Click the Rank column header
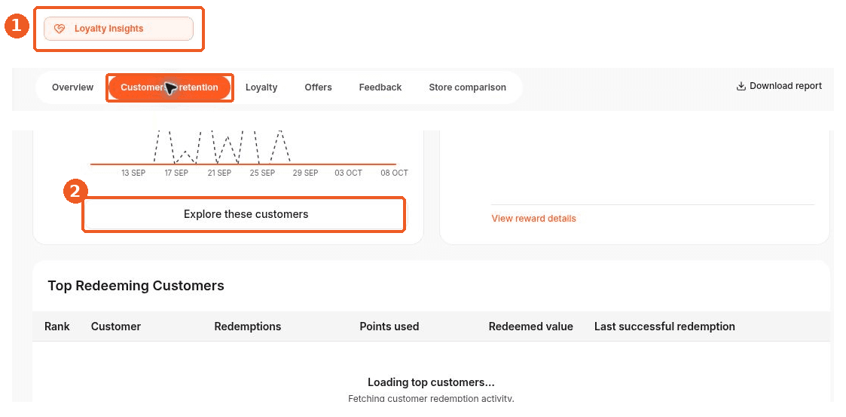The width and height of the screenshot is (846, 417). (57, 327)
